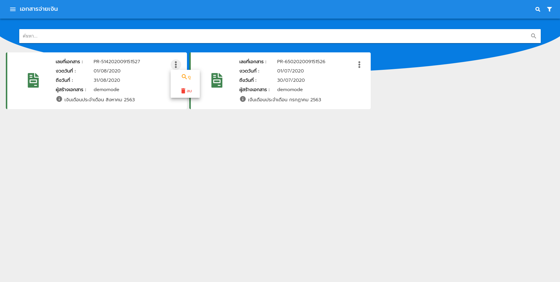560x282 pixels.
Task: Click the info icon beside กรกฎาคม 2563 salary
Action: click(243, 99)
